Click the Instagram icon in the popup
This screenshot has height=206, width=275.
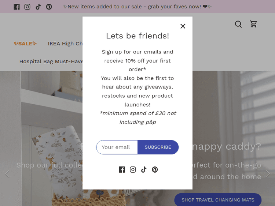coord(133,169)
